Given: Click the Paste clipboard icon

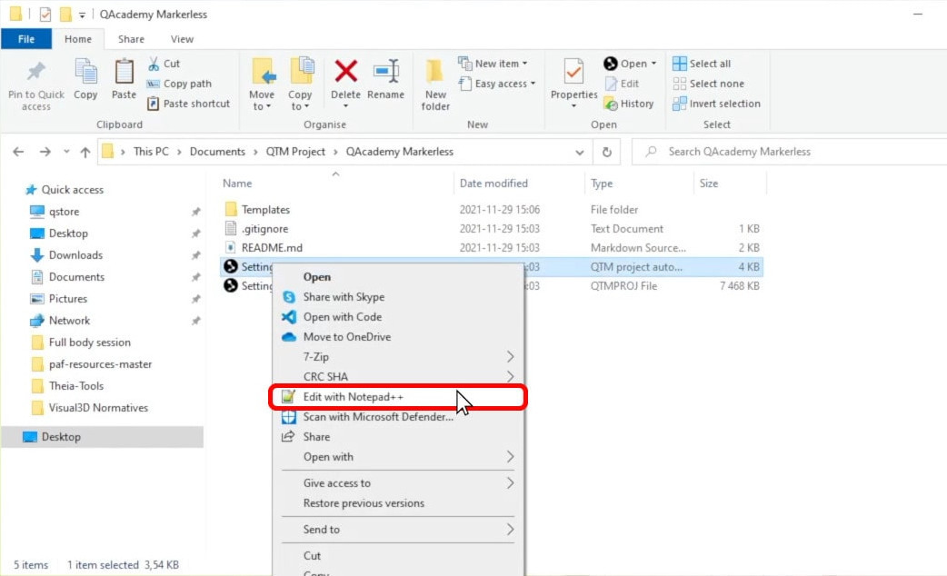Looking at the screenshot, I should pyautogui.click(x=124, y=73).
